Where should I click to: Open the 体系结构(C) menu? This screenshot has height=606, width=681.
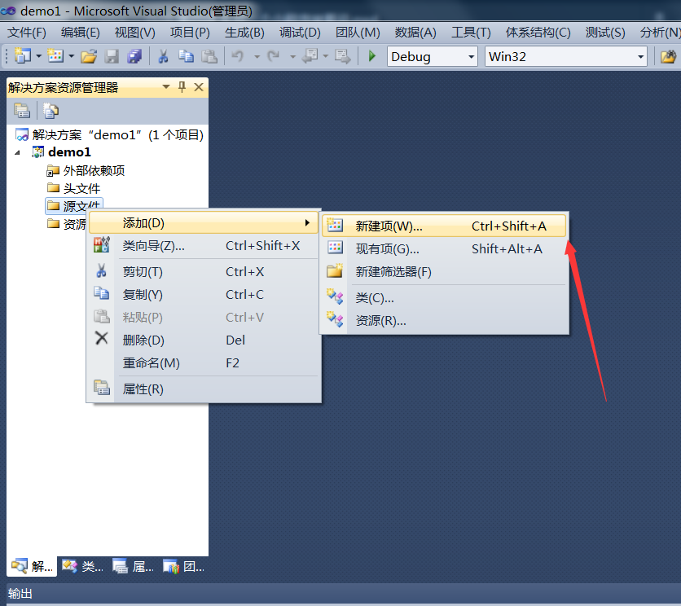[x=538, y=33]
